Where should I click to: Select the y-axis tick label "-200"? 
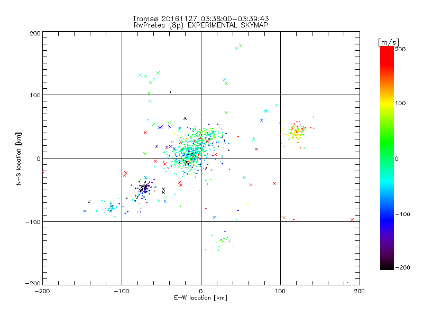[x=33, y=283]
